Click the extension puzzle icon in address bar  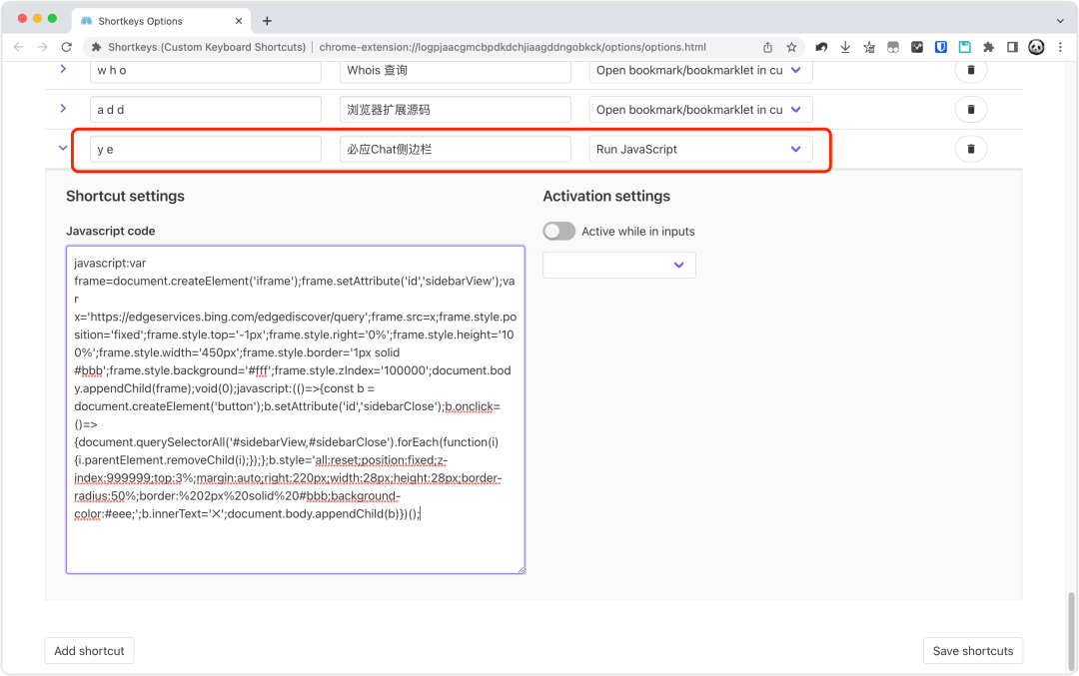(x=96, y=47)
